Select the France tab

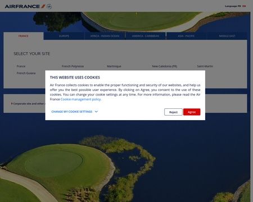[24, 36]
